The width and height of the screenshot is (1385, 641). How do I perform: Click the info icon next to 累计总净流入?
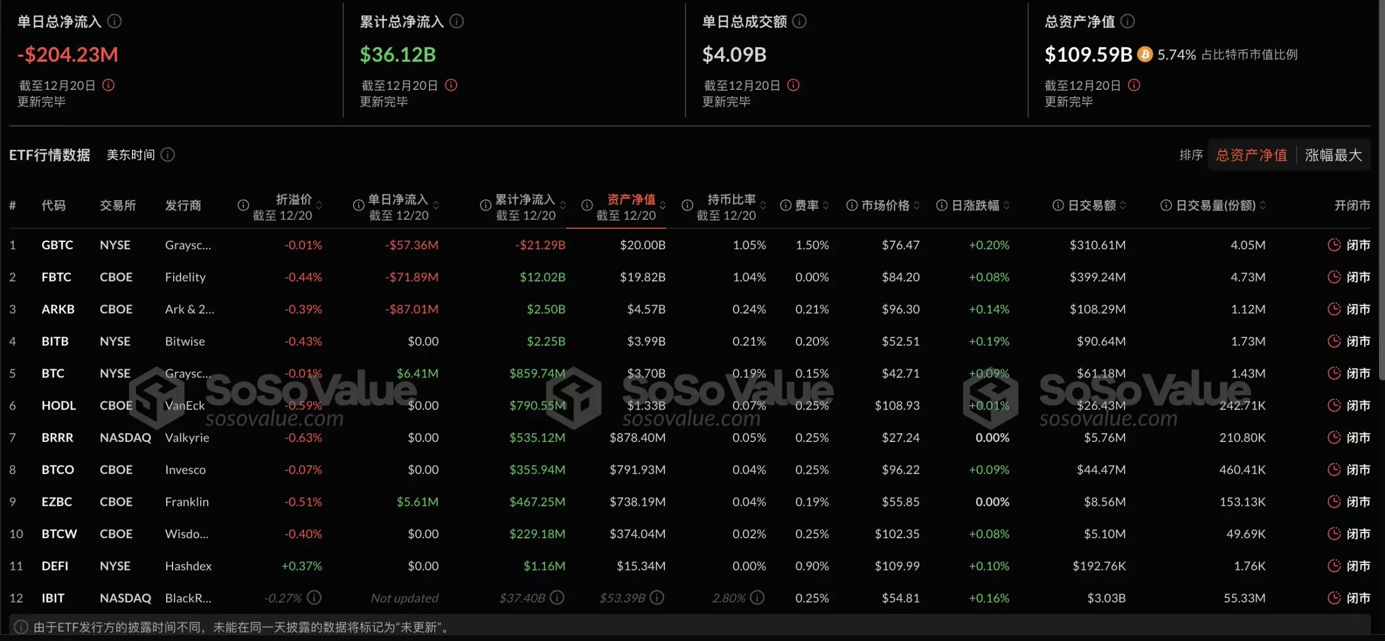coord(458,21)
